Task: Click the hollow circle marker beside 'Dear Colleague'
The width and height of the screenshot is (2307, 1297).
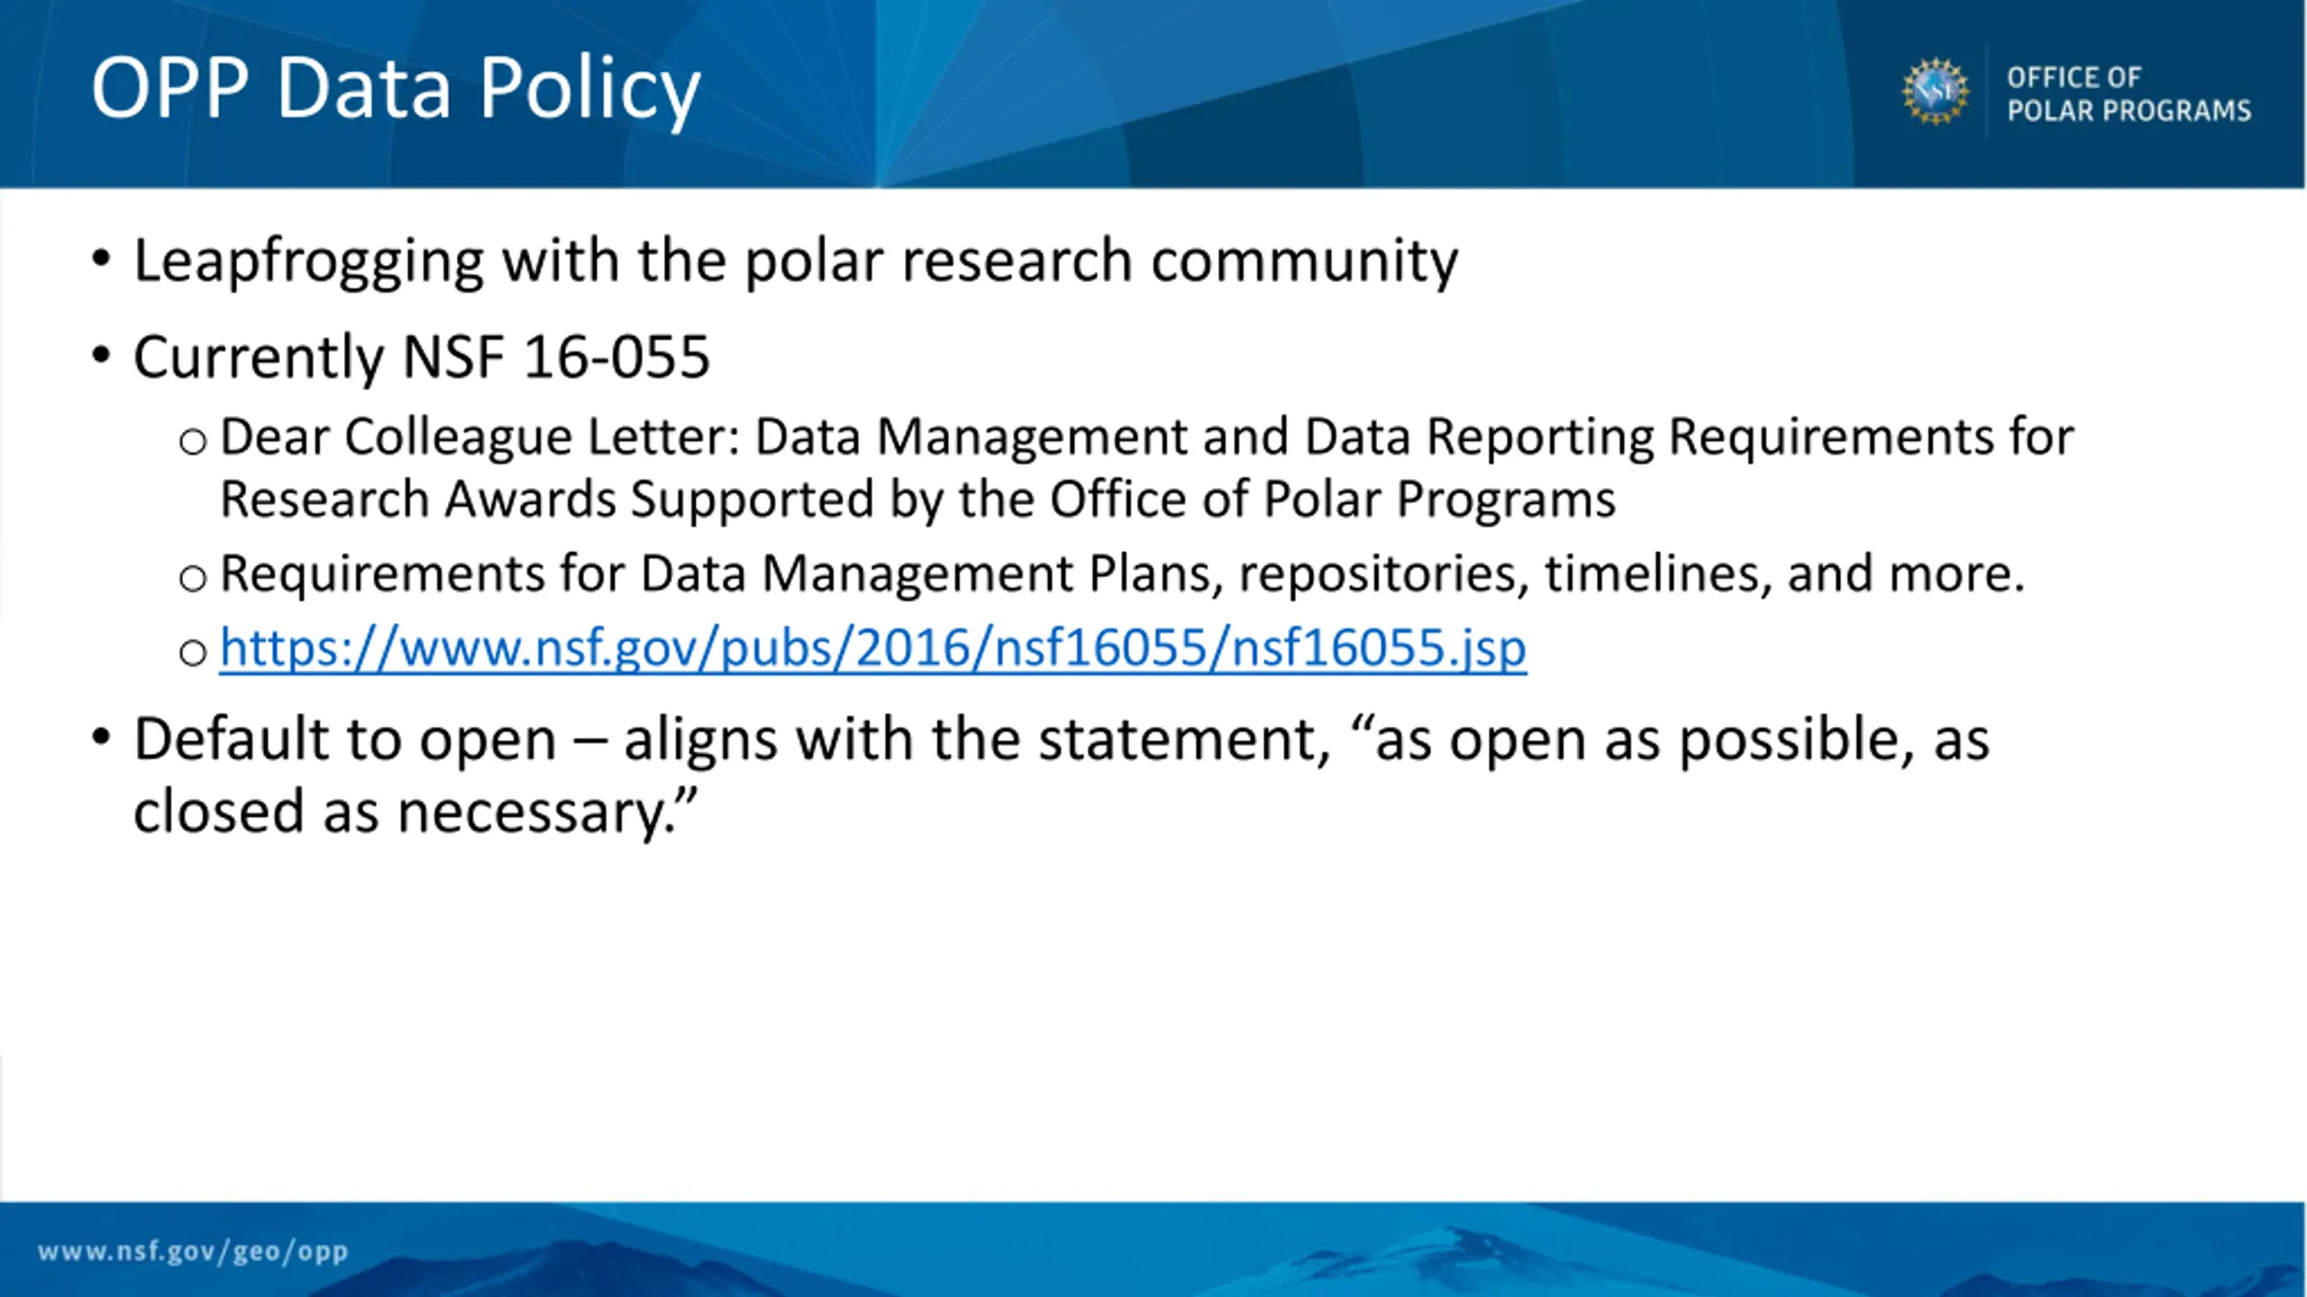Action: pyautogui.click(x=193, y=442)
